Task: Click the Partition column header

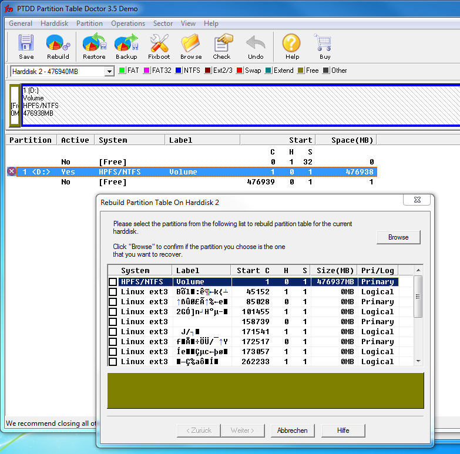Action: click(31, 140)
